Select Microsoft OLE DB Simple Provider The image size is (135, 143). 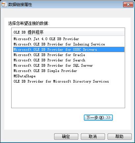[x=69, y=71]
